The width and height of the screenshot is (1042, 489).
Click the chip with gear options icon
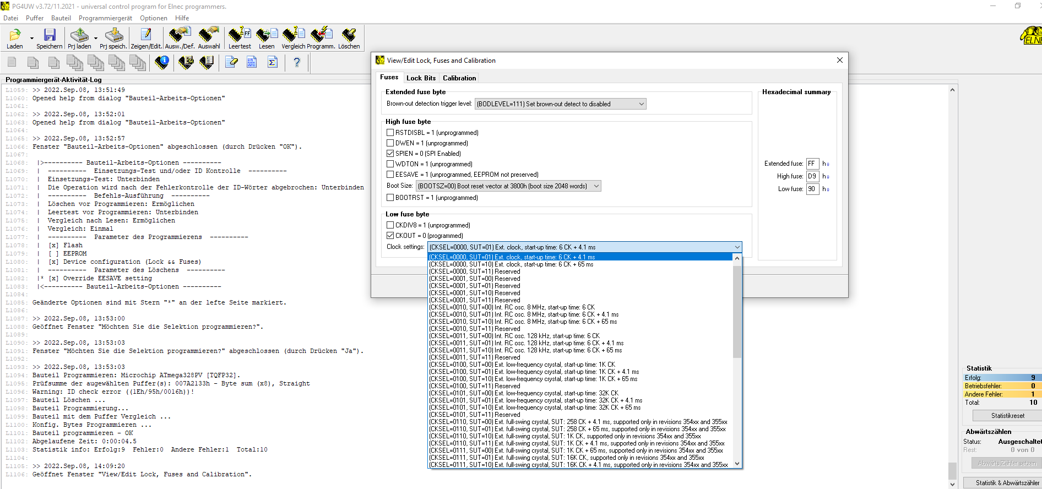186,62
